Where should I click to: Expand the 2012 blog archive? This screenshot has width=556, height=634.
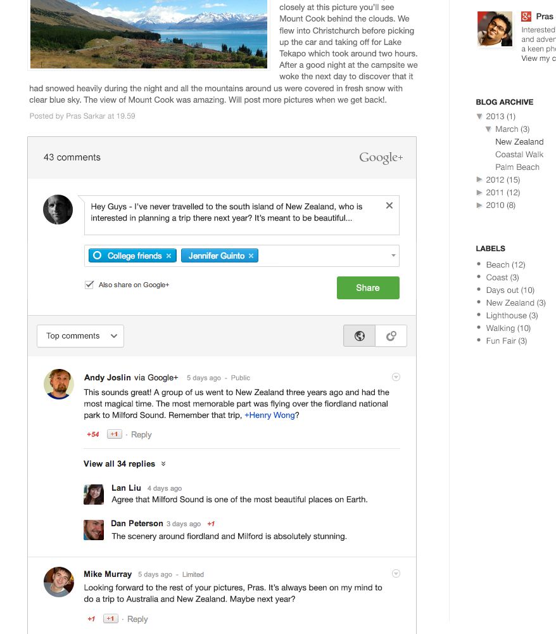479,180
